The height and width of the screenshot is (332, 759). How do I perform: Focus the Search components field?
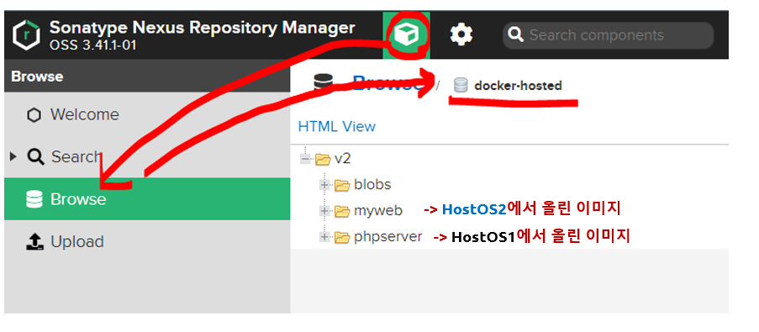tap(609, 35)
